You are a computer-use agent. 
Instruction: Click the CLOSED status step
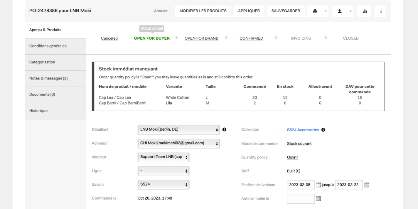(351, 38)
